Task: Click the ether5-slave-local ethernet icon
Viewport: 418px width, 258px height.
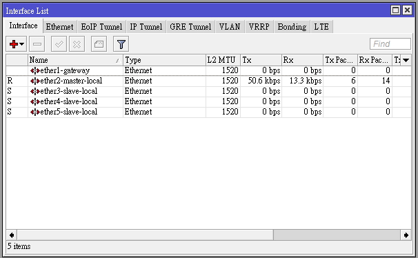Action: pyautogui.click(x=35, y=112)
